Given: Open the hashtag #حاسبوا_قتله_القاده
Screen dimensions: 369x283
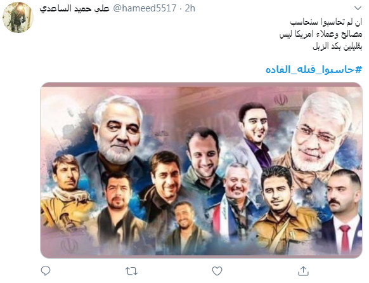Looking at the screenshot, I should pyautogui.click(x=314, y=69).
